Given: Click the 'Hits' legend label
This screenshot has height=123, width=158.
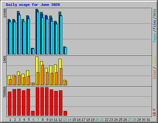Looking at the screenshot, I should click(154, 13).
